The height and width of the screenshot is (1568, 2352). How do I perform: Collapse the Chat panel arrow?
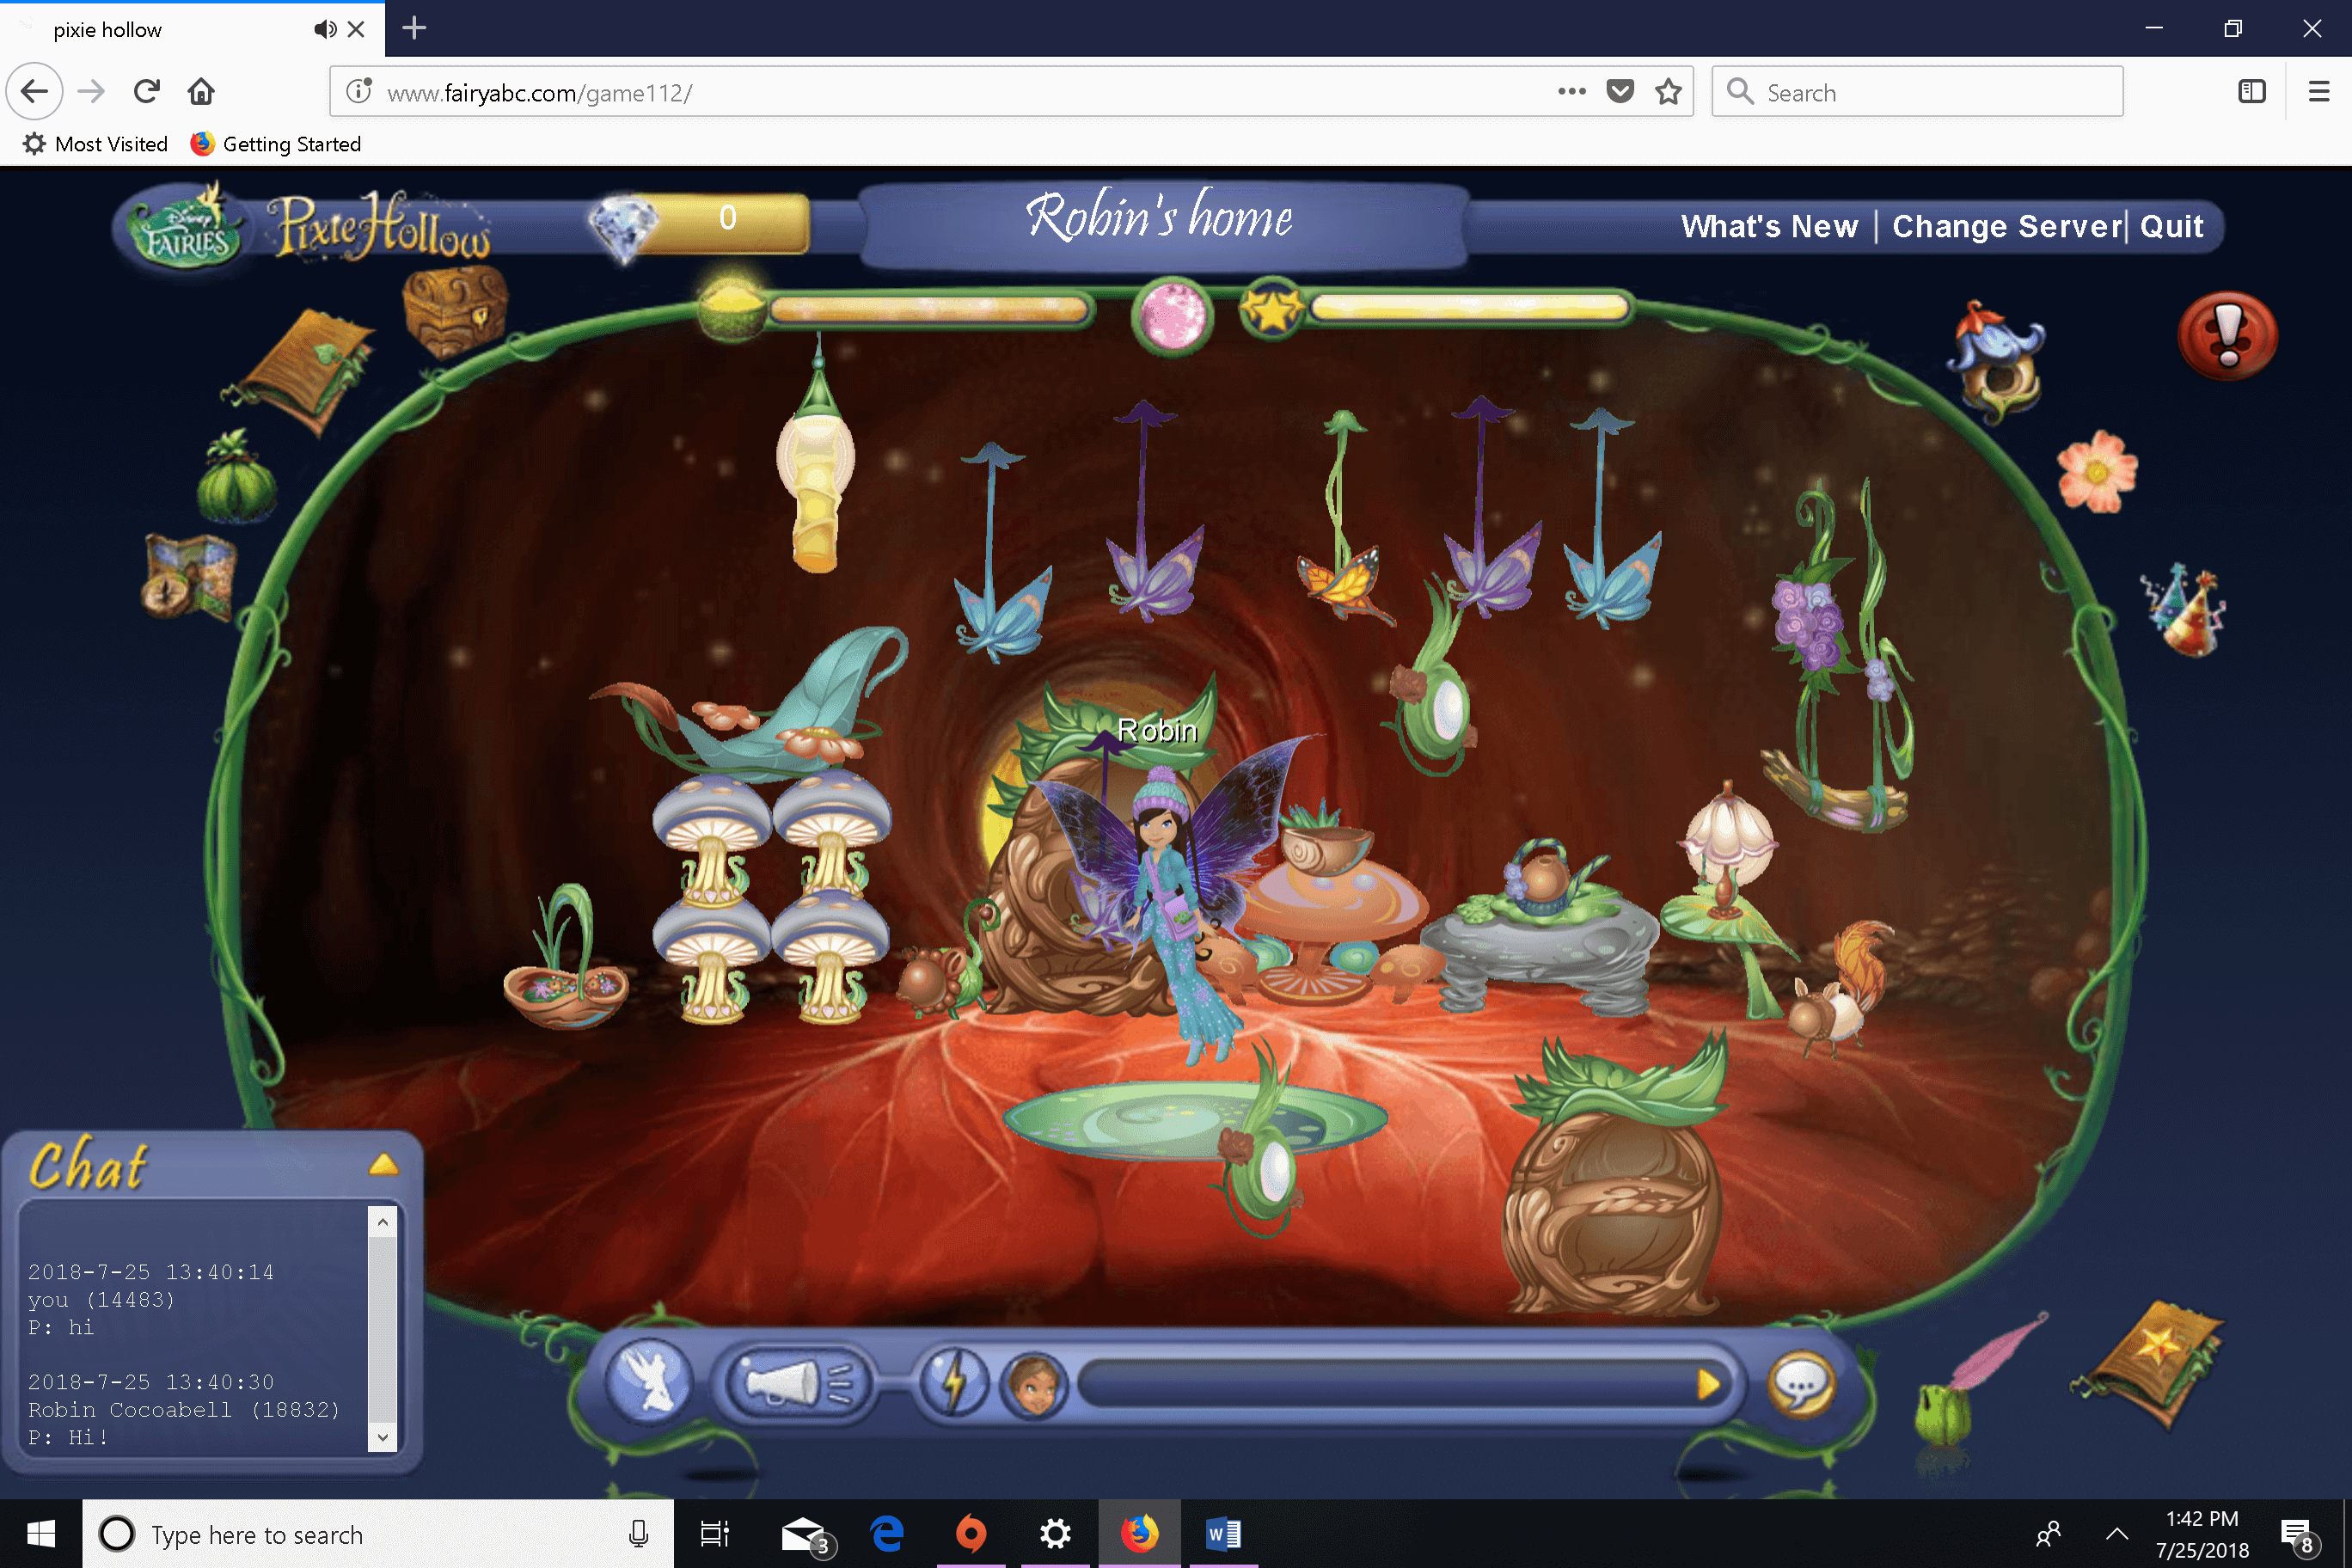pyautogui.click(x=383, y=1164)
